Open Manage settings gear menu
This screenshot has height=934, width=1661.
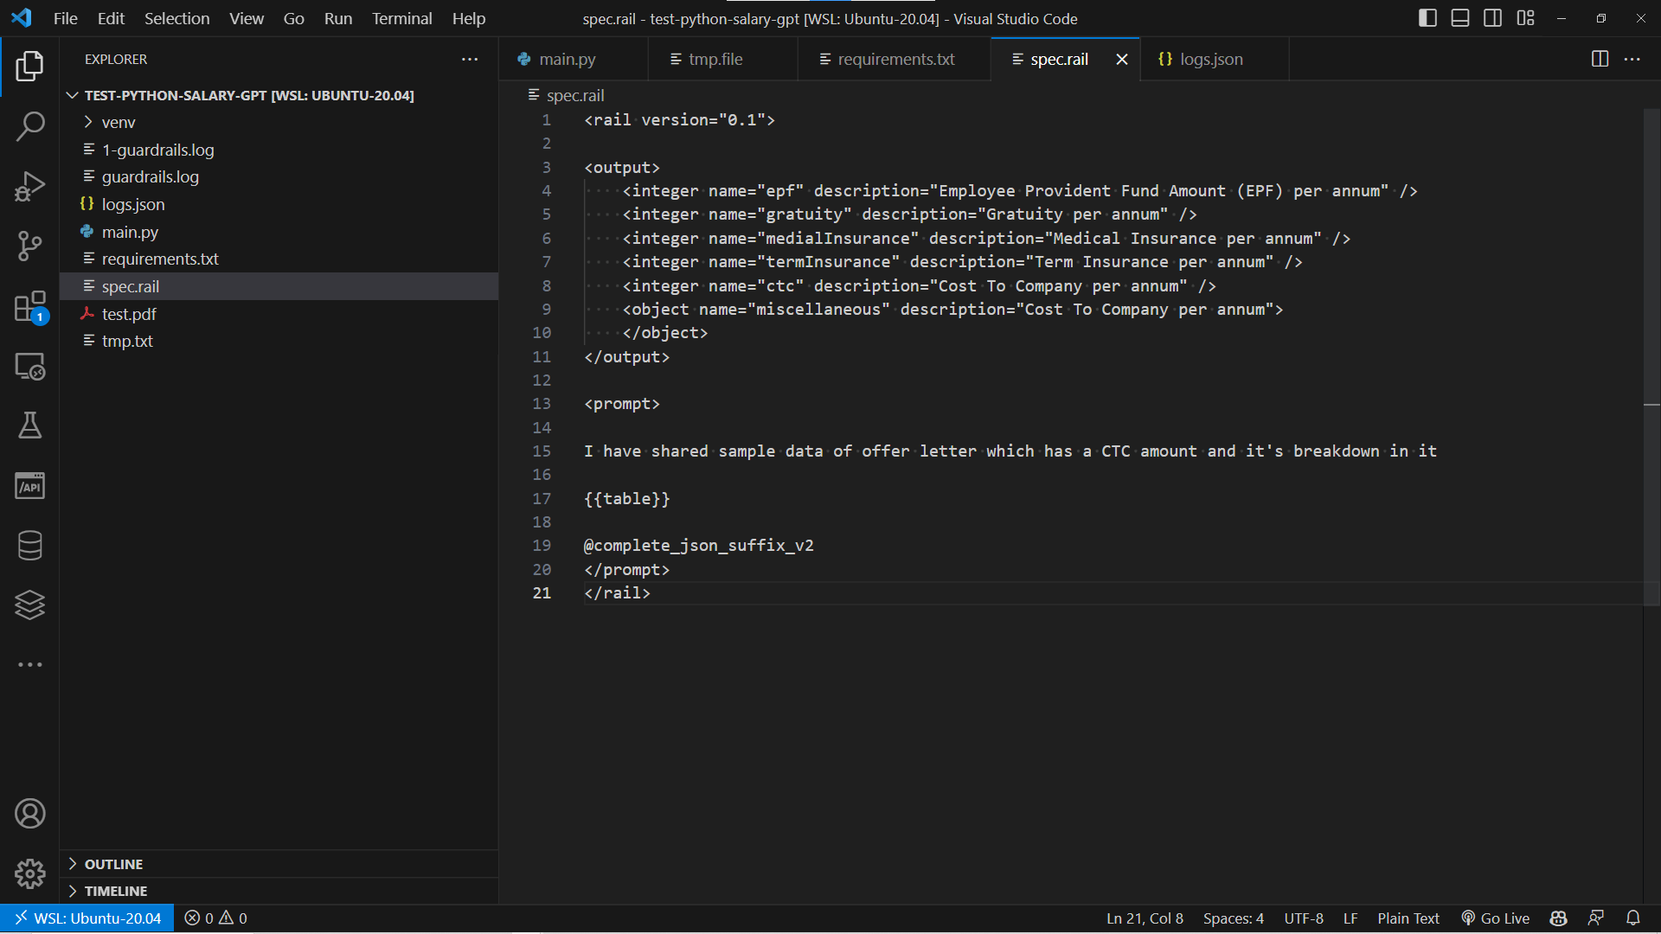pyautogui.click(x=31, y=874)
